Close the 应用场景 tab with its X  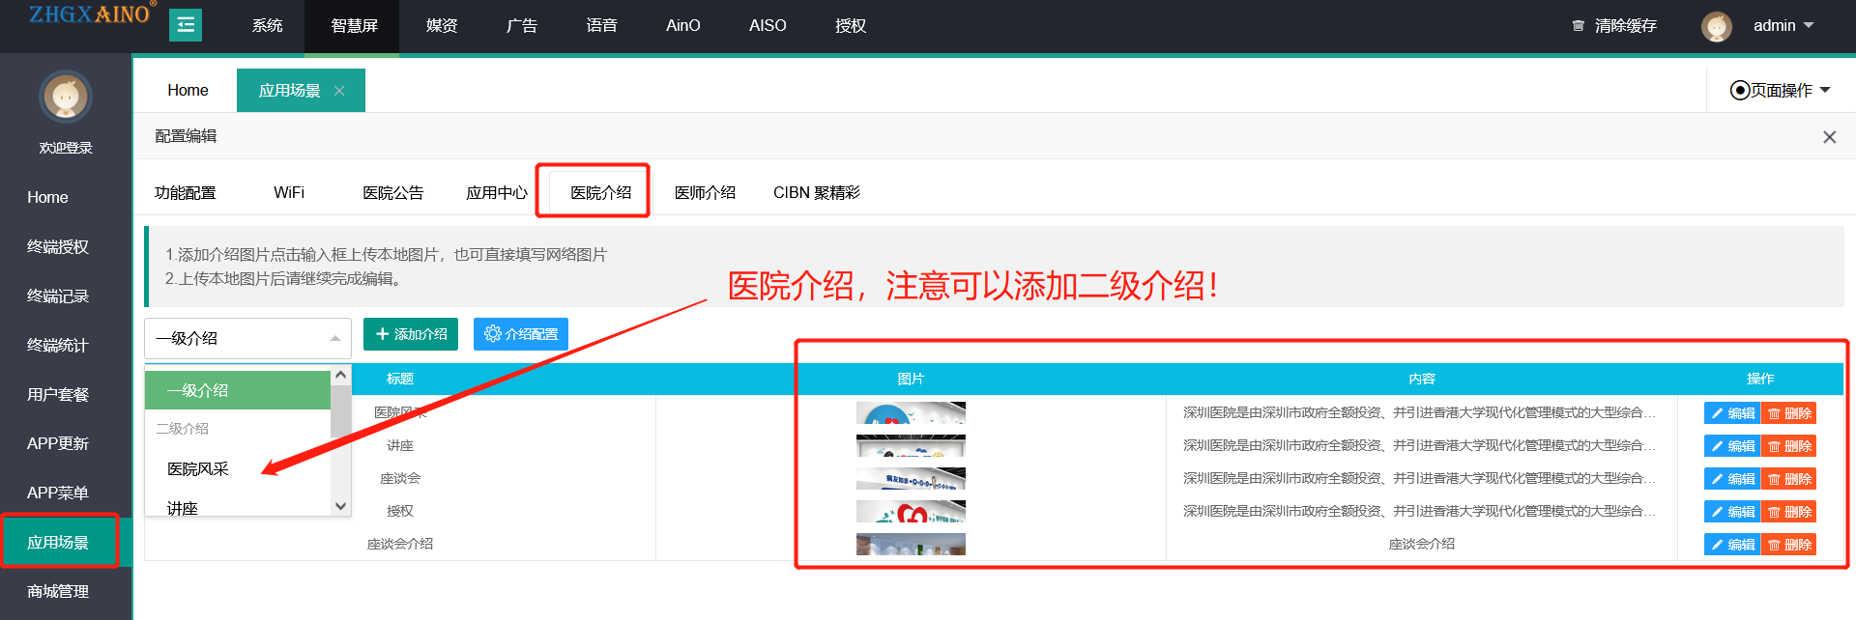click(339, 91)
